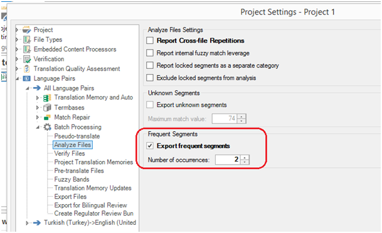Screen dimensions: 382x233
Task: Select Export for Bilingual Review
Action: point(90,205)
